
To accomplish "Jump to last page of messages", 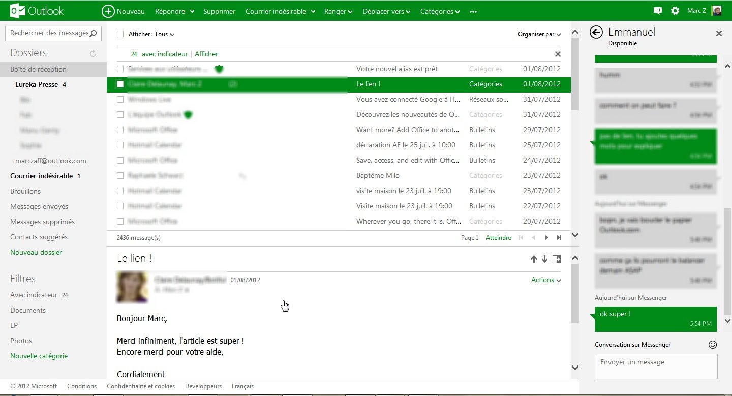I will (559, 238).
